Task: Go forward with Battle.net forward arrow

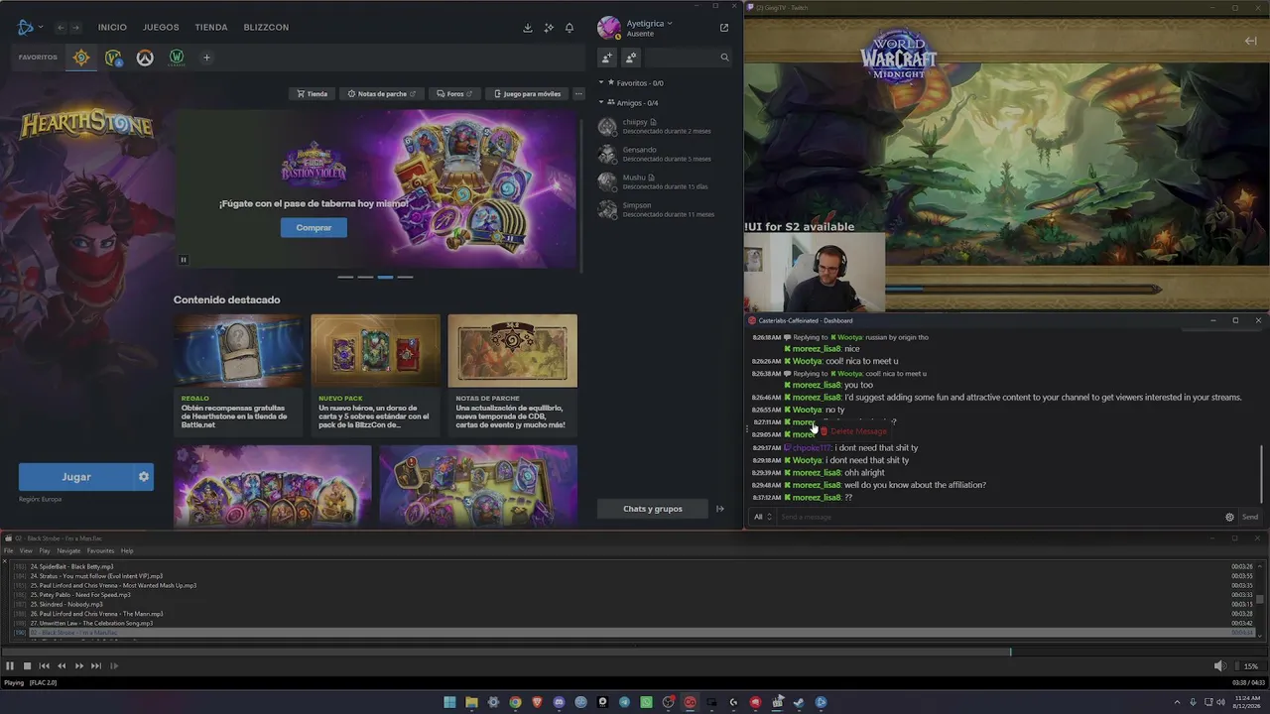Action: click(75, 28)
